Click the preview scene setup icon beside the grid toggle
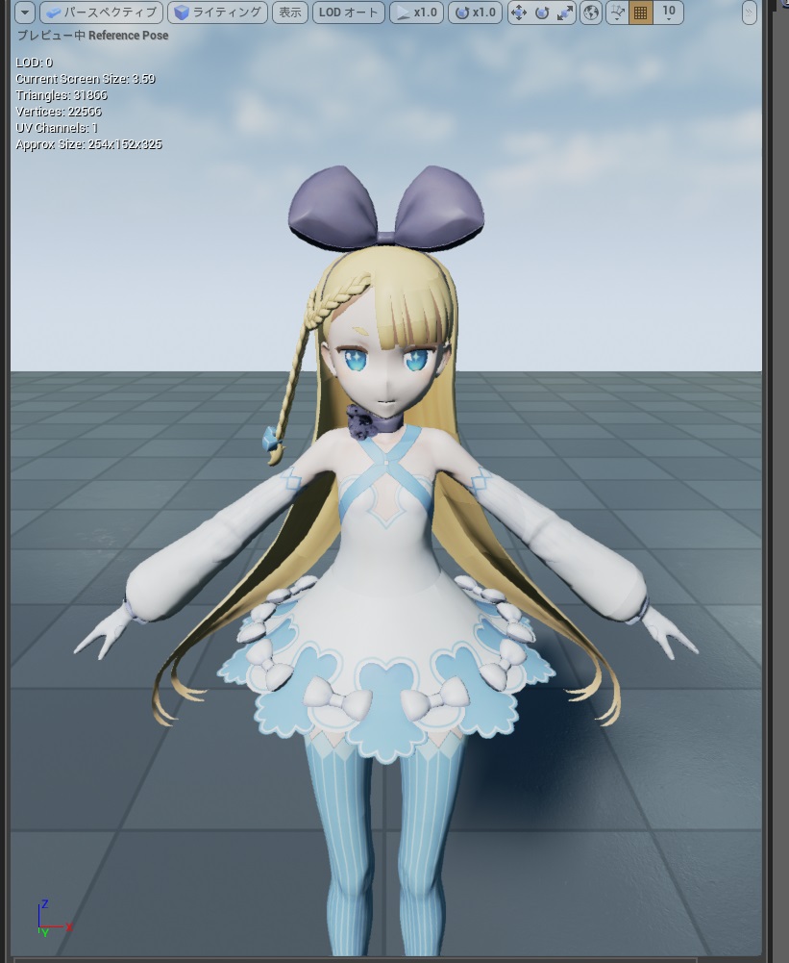This screenshot has height=963, width=789. pos(618,13)
